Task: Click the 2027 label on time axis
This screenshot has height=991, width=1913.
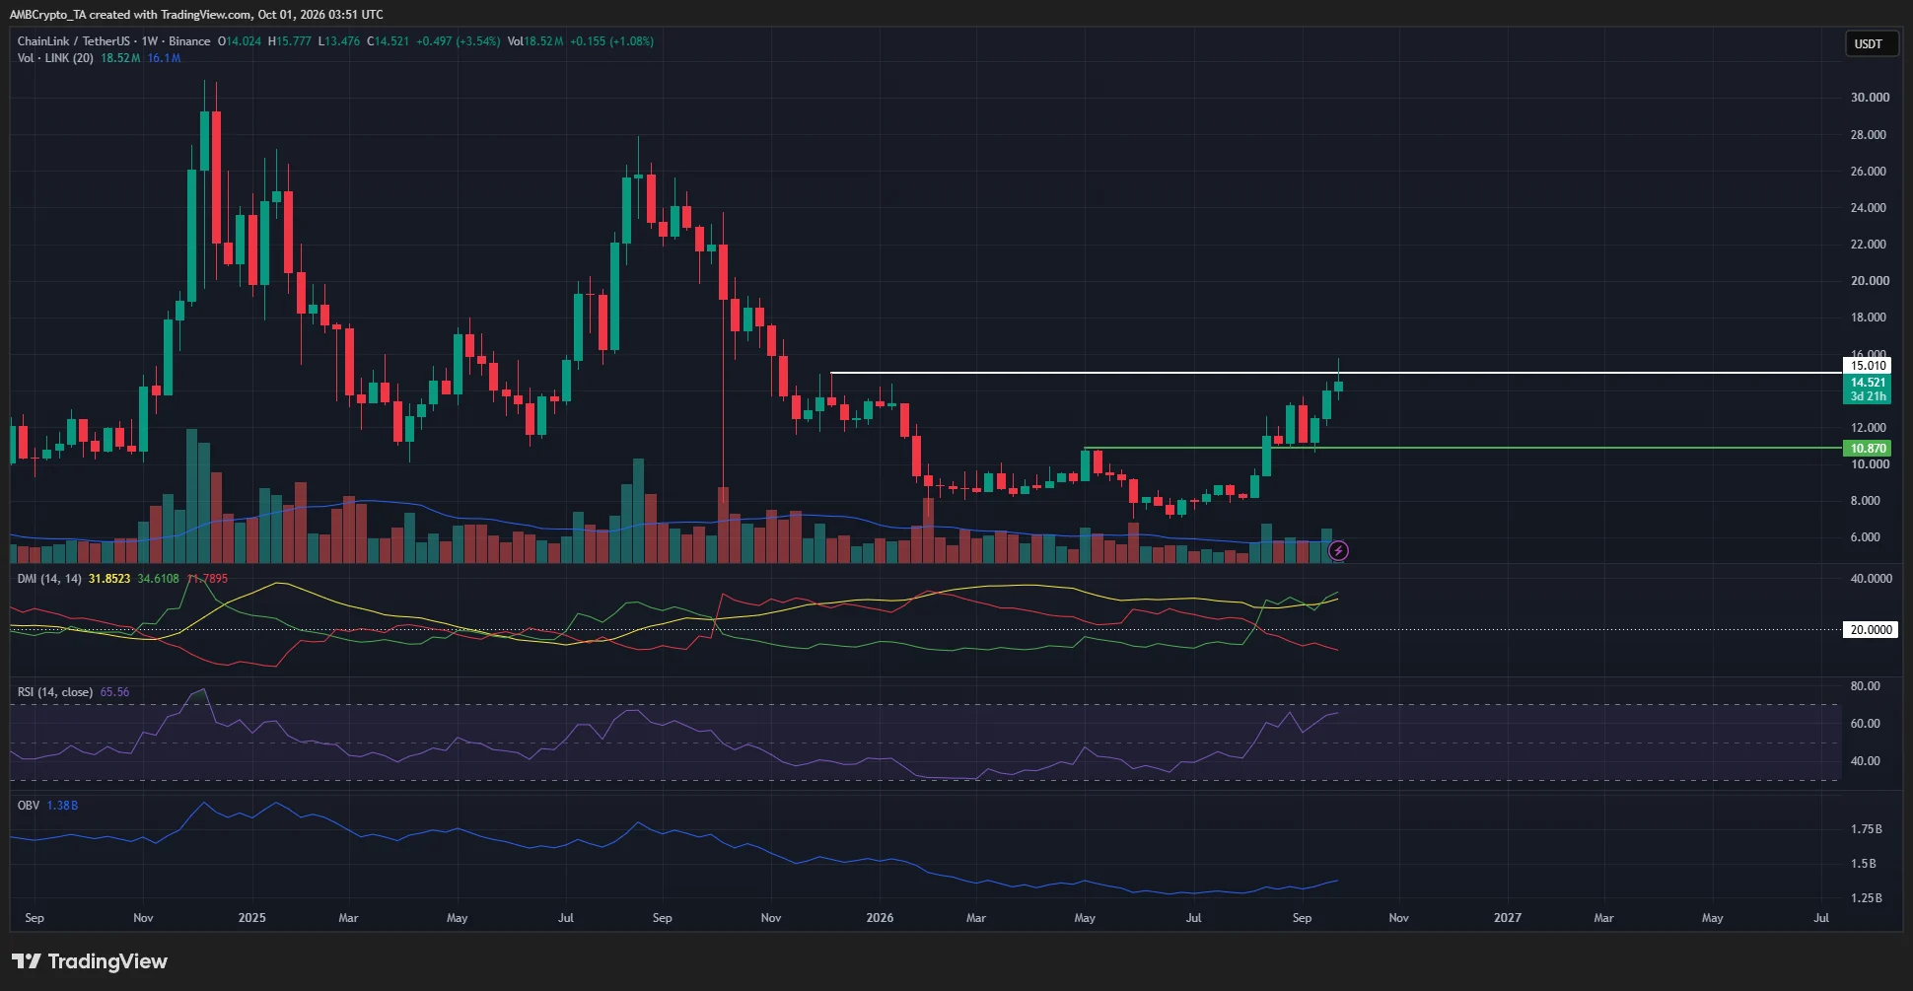Action: click(1507, 918)
